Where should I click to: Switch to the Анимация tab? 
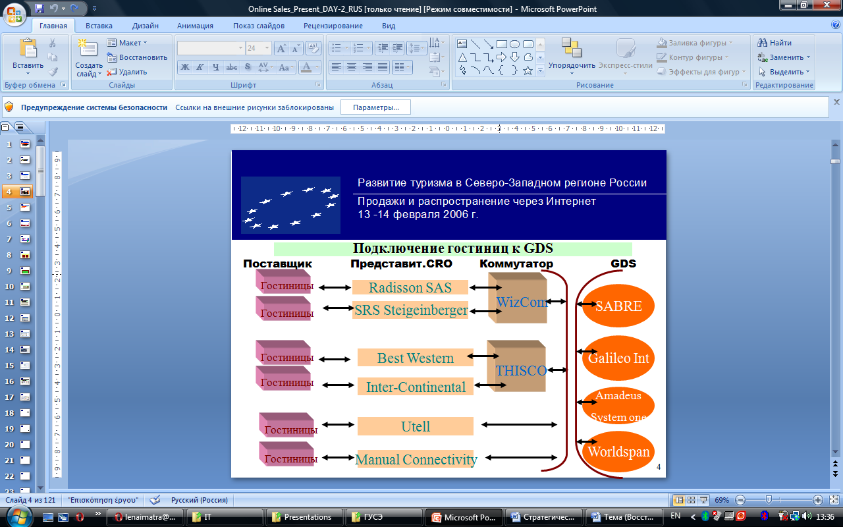click(195, 26)
